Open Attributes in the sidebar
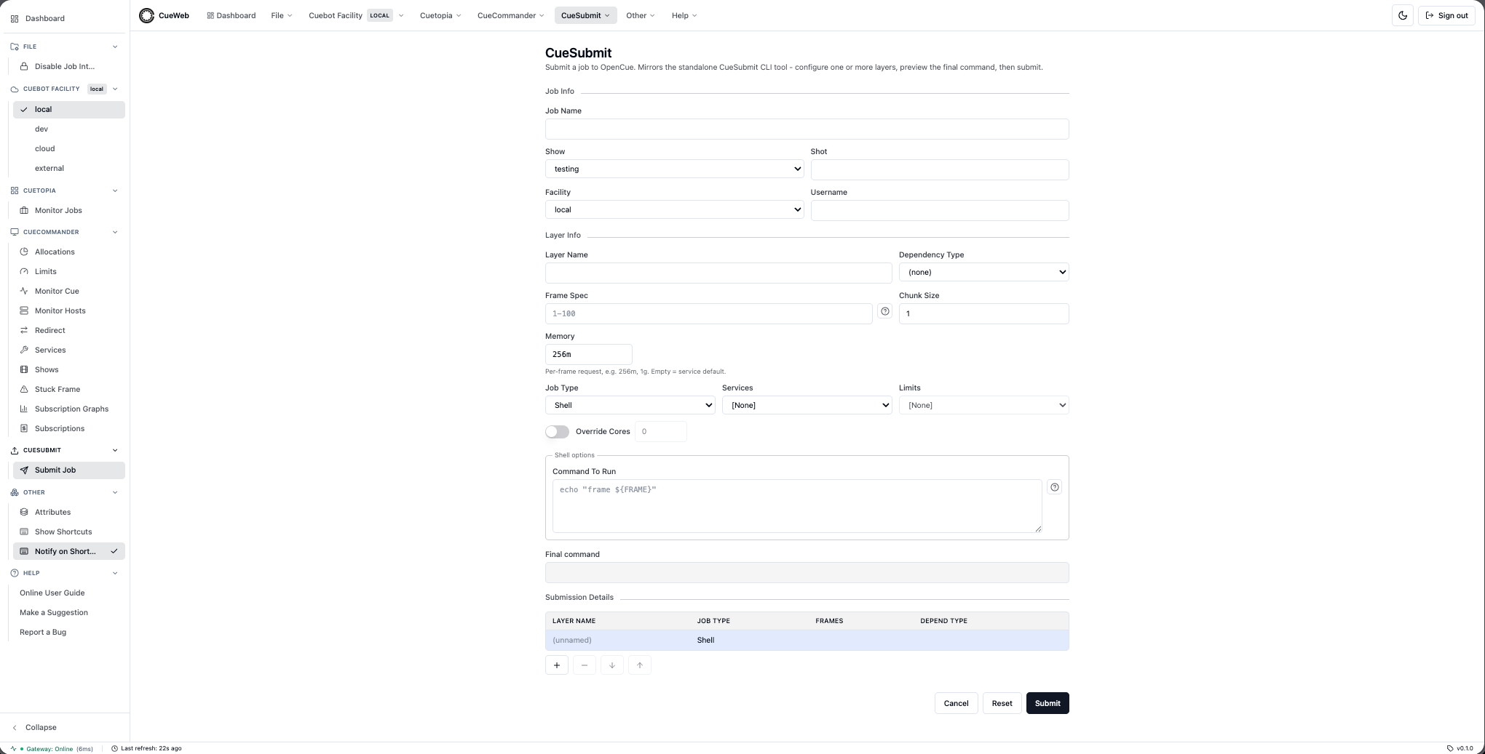The height and width of the screenshot is (754, 1485). (69, 512)
